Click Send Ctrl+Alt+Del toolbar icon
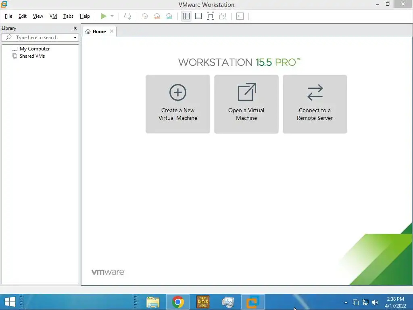Viewport: 413px width, 310px height. pos(127,16)
